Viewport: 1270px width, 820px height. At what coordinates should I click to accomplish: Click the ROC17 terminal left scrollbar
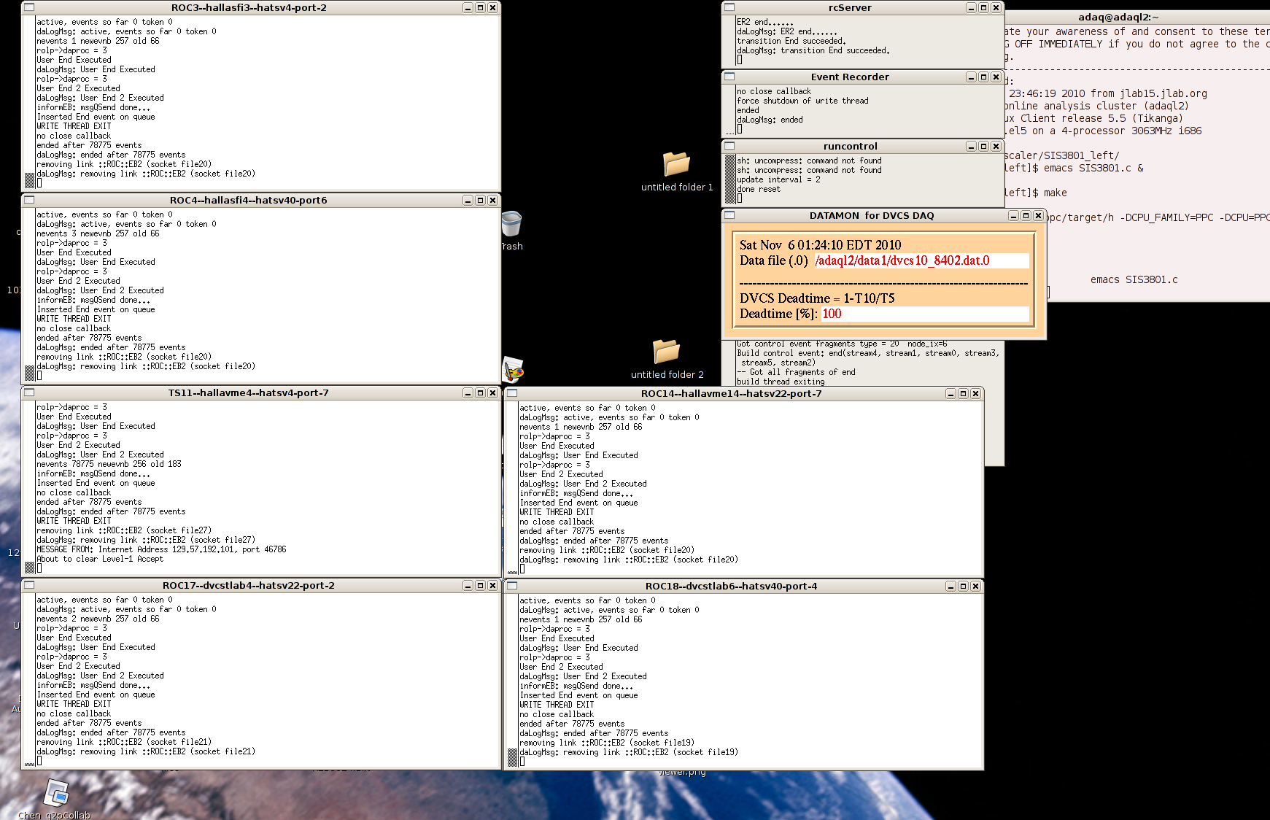(30, 680)
